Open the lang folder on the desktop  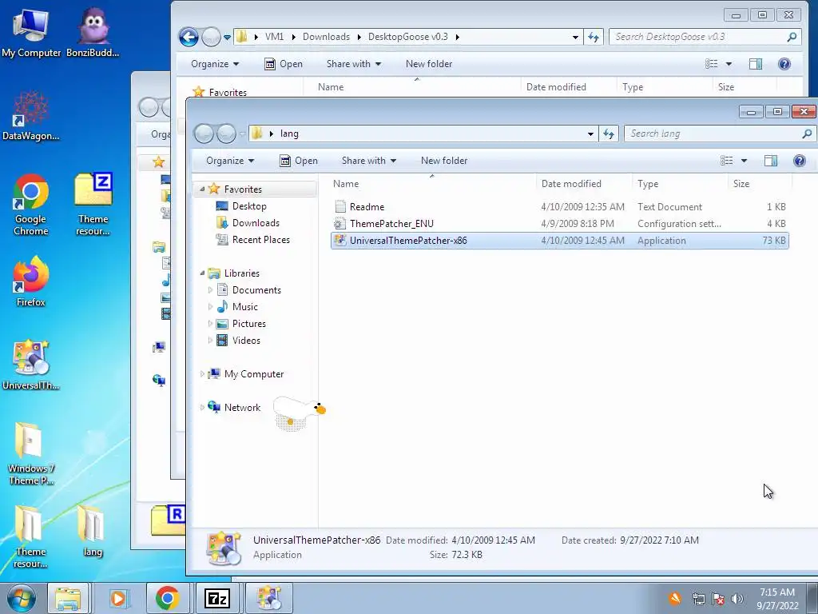point(93,531)
